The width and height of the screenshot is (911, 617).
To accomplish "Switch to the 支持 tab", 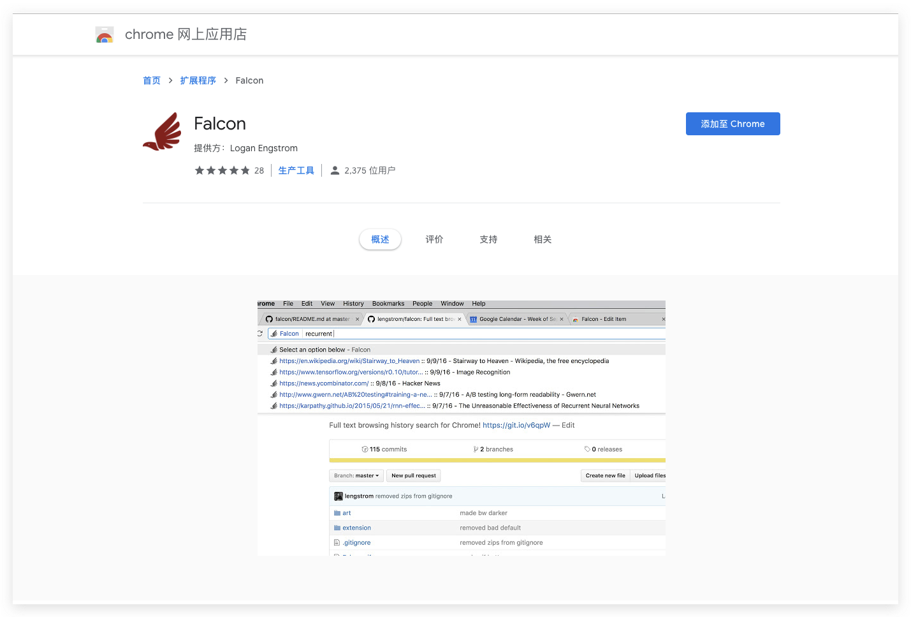I will [488, 239].
